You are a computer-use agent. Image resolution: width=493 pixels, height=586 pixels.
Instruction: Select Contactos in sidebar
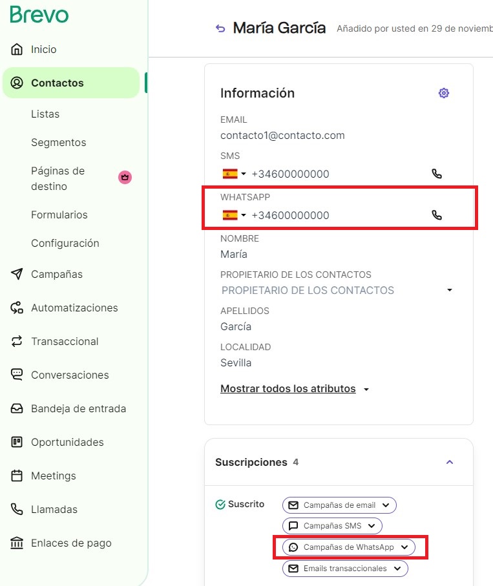(x=71, y=83)
